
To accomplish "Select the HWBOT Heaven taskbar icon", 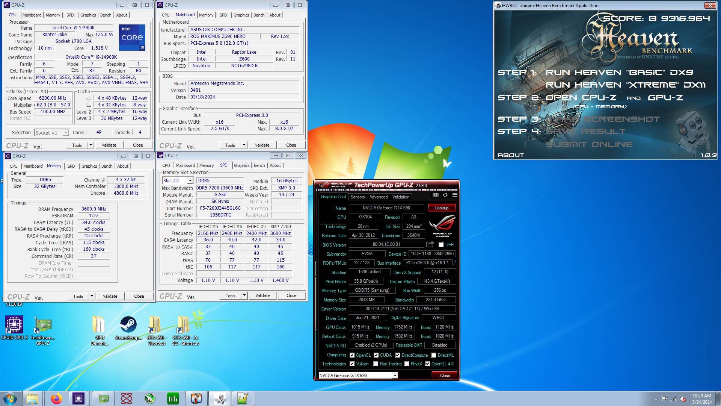I will [x=220, y=398].
